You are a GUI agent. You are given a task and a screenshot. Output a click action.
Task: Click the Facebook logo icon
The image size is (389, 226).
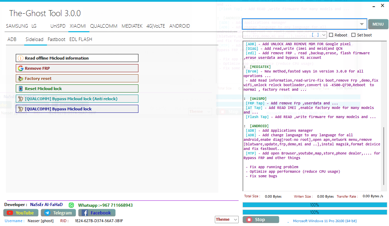(85, 213)
